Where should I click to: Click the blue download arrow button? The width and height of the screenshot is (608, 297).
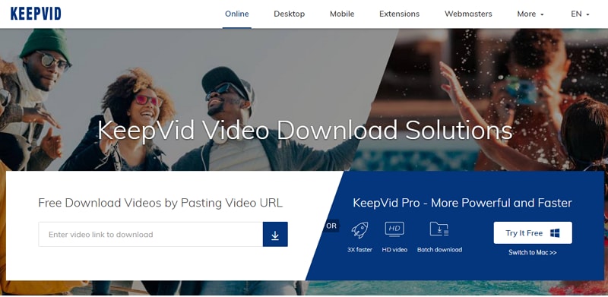[275, 234]
